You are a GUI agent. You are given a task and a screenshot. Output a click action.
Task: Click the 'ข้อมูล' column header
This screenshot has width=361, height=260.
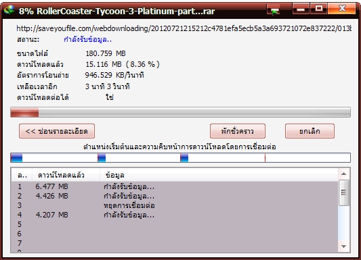tap(219, 175)
